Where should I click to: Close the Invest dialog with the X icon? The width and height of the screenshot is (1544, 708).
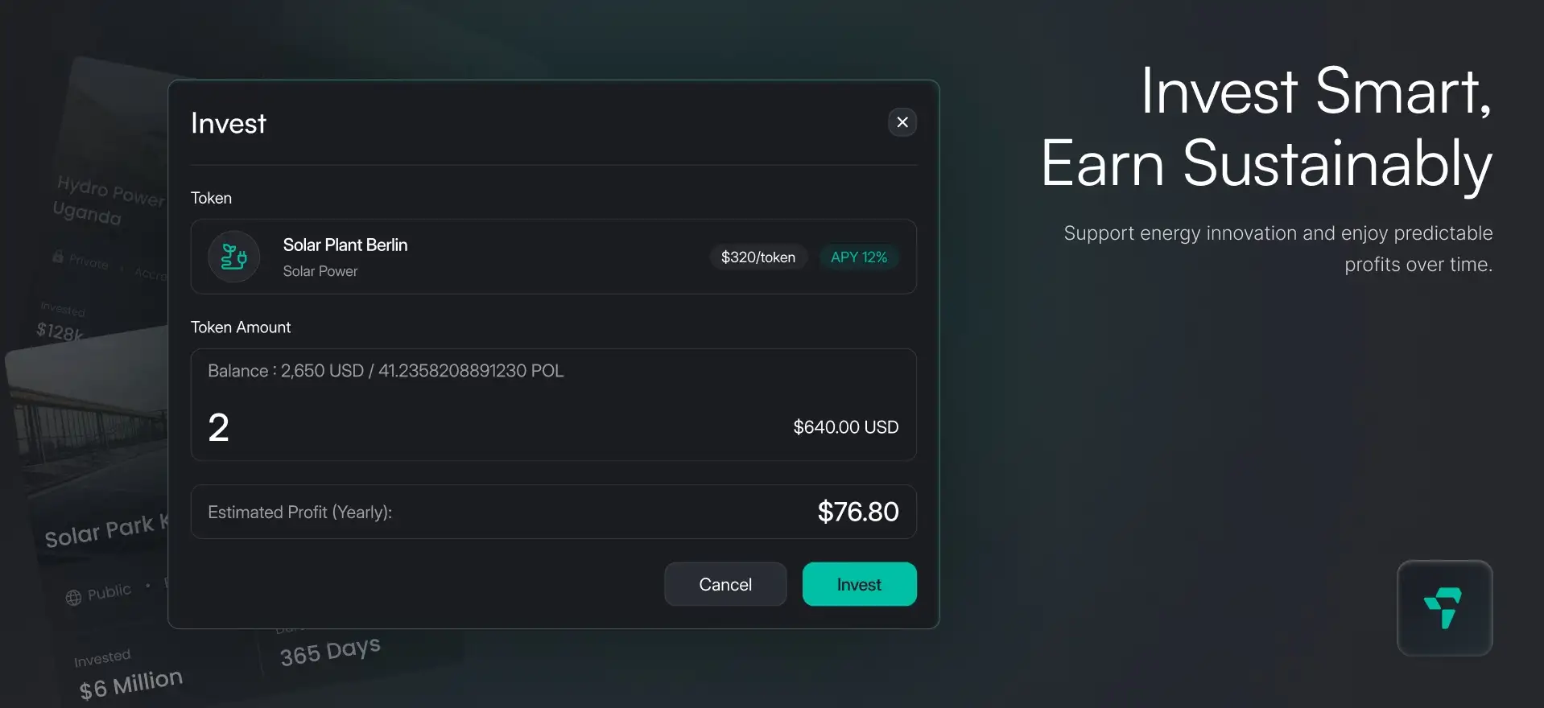(x=902, y=122)
